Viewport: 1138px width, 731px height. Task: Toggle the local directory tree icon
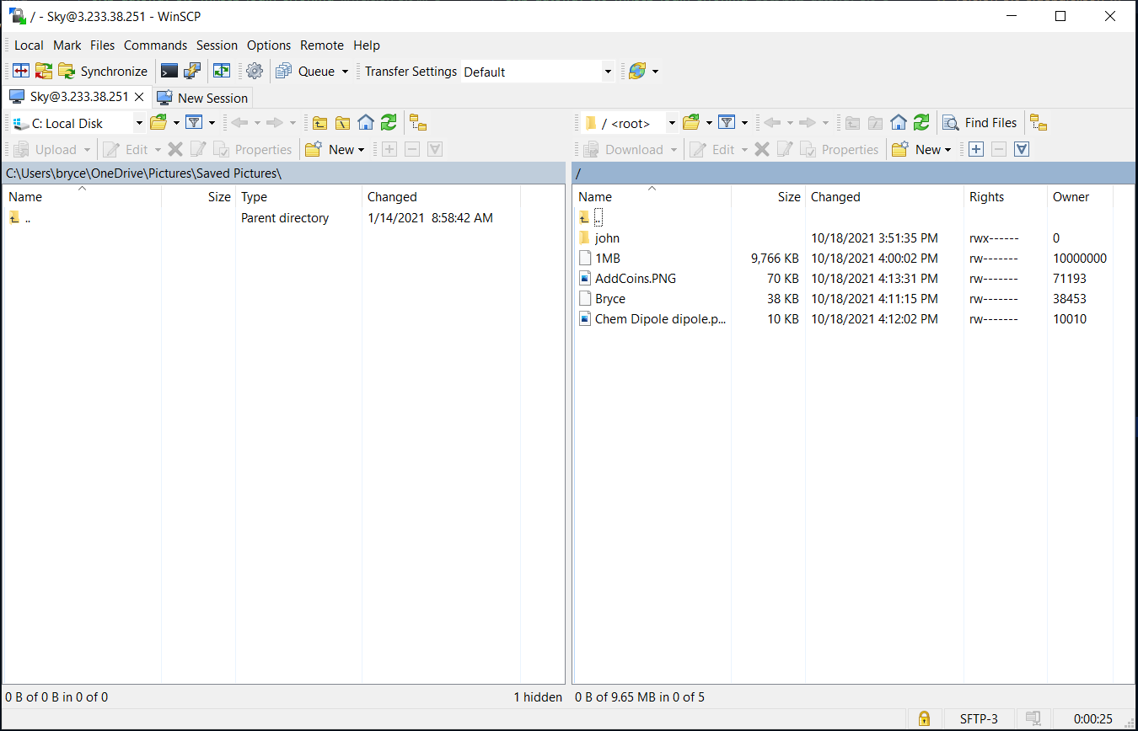point(418,123)
